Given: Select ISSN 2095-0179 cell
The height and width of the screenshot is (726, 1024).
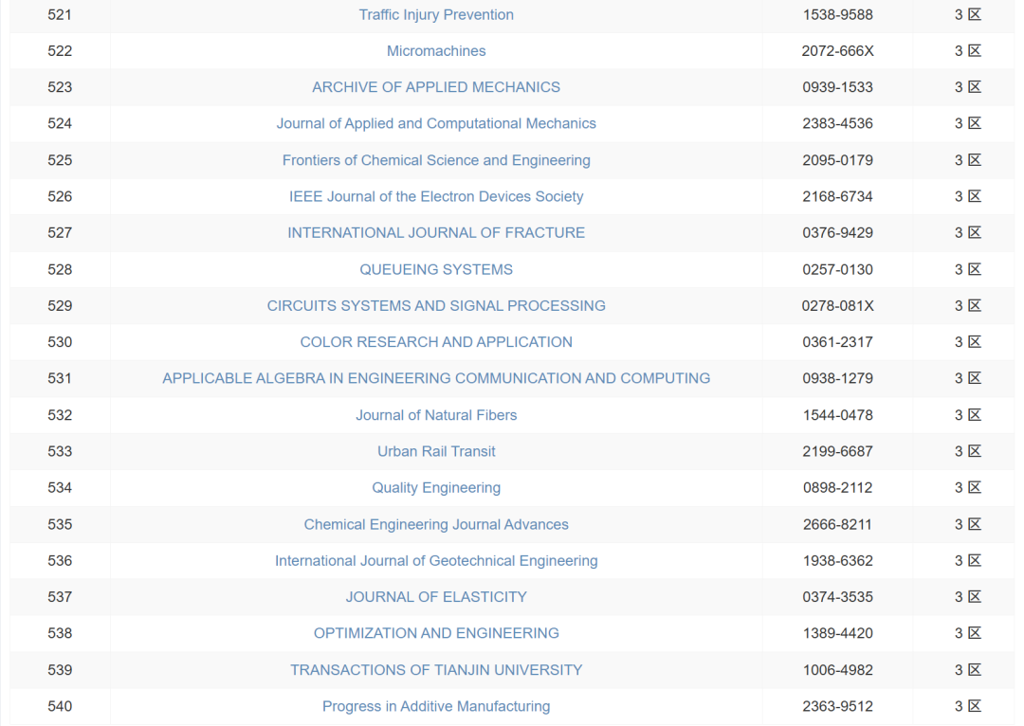Looking at the screenshot, I should (x=838, y=160).
